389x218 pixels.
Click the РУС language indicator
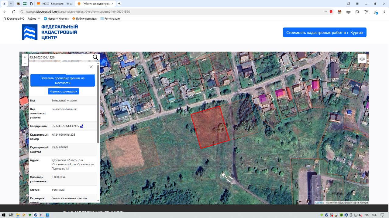tap(367, 215)
